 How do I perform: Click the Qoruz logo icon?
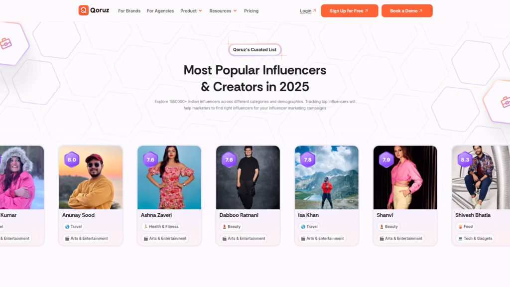pos(84,10)
